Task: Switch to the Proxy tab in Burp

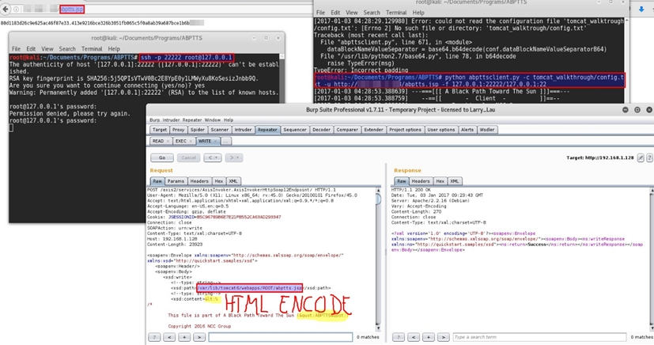Action: [180, 130]
